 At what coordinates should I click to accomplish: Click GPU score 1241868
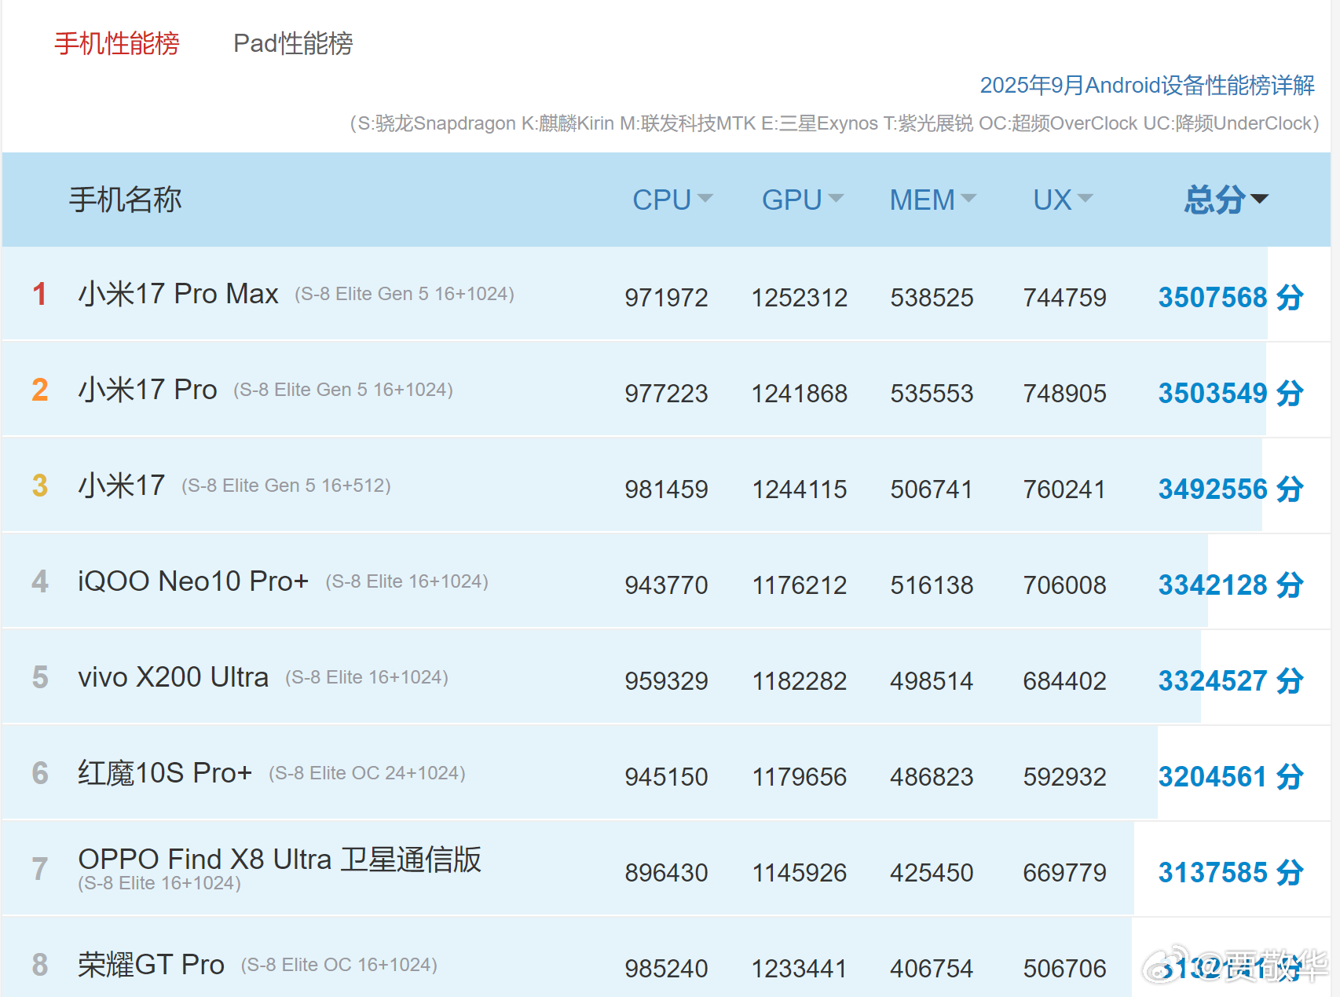coord(800,394)
